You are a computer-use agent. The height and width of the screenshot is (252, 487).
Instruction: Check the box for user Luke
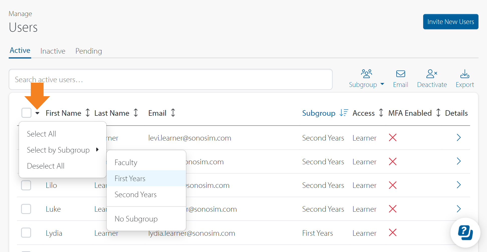tap(26, 209)
